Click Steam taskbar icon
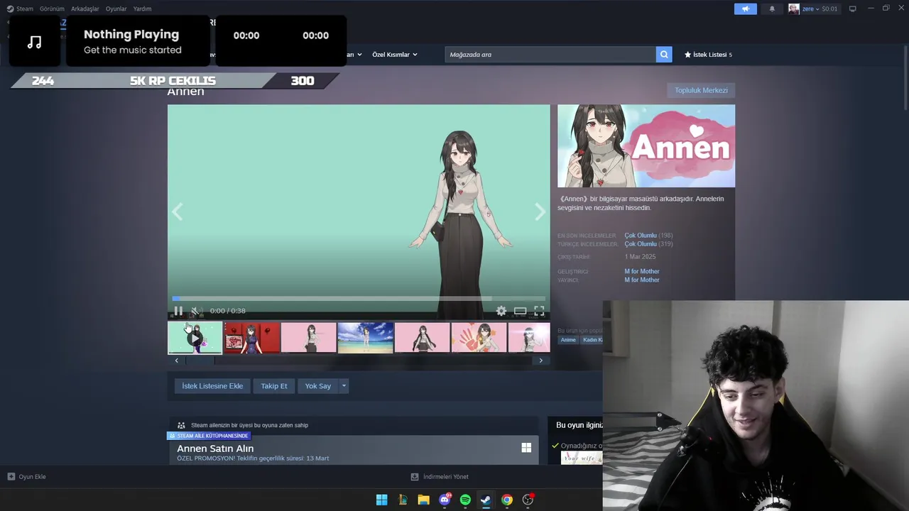 486,500
